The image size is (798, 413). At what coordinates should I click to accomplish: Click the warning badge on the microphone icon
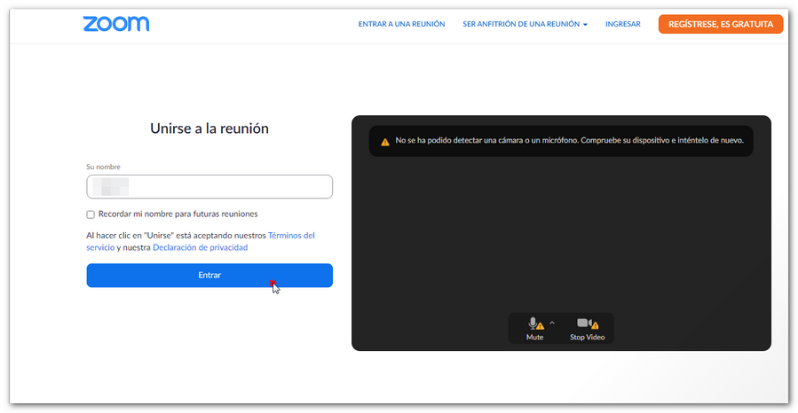(541, 326)
